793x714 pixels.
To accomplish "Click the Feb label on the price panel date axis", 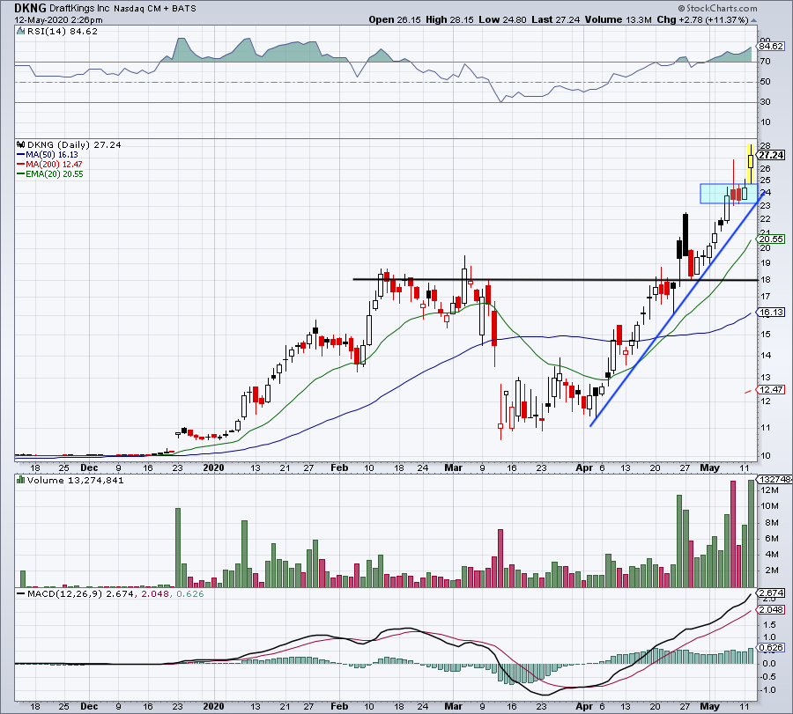I will pos(339,467).
